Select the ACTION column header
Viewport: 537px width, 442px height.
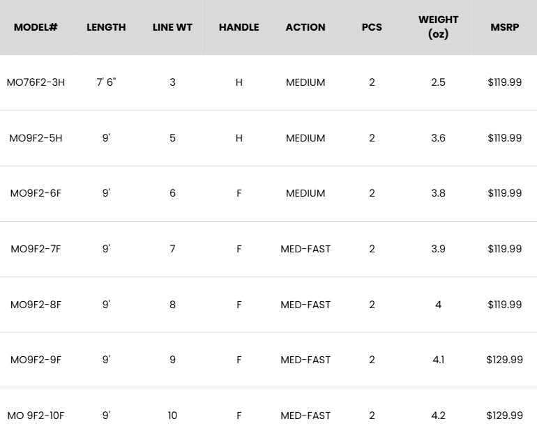[x=305, y=27]
